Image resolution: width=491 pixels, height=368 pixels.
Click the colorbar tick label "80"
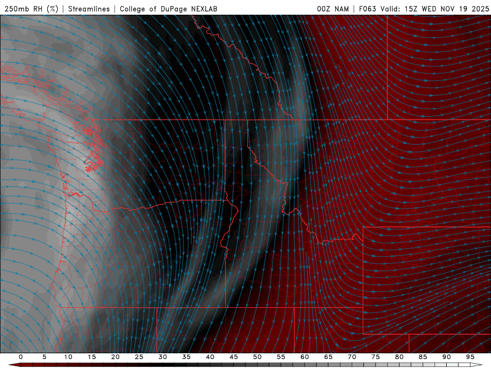coord(400,357)
